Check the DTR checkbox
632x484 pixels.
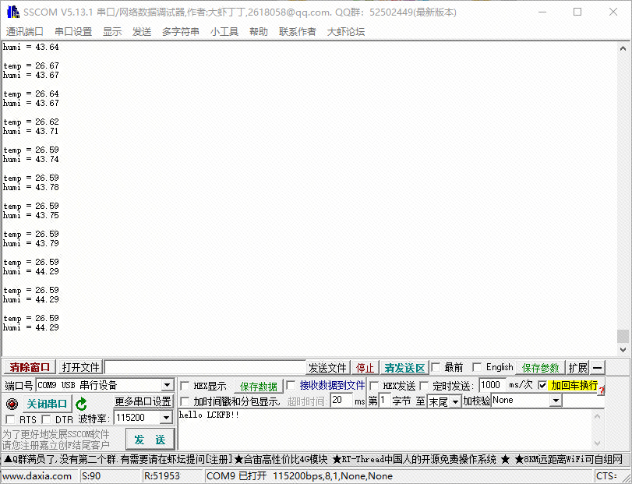(x=47, y=420)
